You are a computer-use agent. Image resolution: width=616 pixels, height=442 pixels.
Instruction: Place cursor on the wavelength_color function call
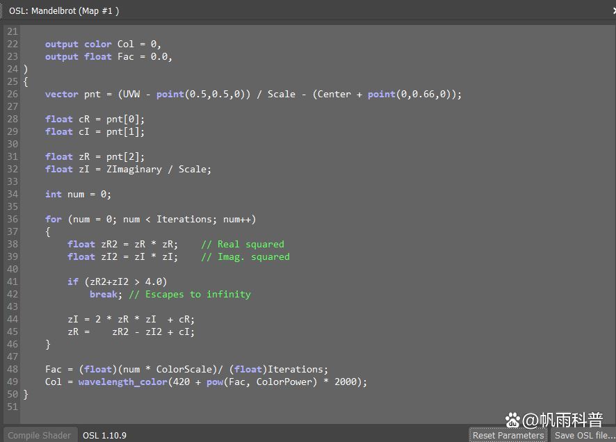coord(122,382)
